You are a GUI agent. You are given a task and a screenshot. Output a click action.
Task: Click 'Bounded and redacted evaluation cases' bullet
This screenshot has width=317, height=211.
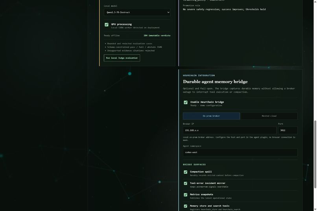[129, 44]
